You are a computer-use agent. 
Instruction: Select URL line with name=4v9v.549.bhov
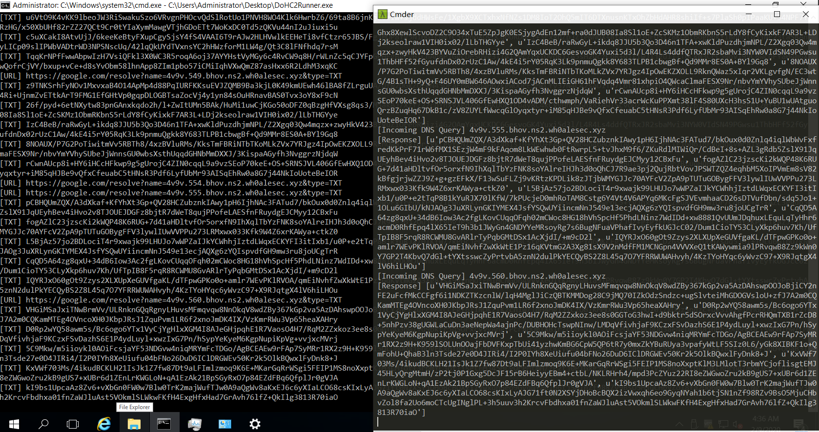coord(171,75)
